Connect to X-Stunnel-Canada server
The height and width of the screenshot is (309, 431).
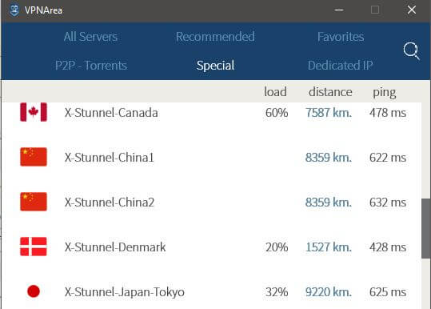(x=211, y=113)
